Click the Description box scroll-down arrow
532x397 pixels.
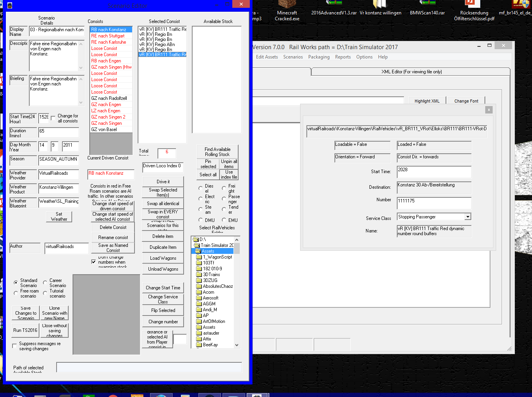coord(81,68)
